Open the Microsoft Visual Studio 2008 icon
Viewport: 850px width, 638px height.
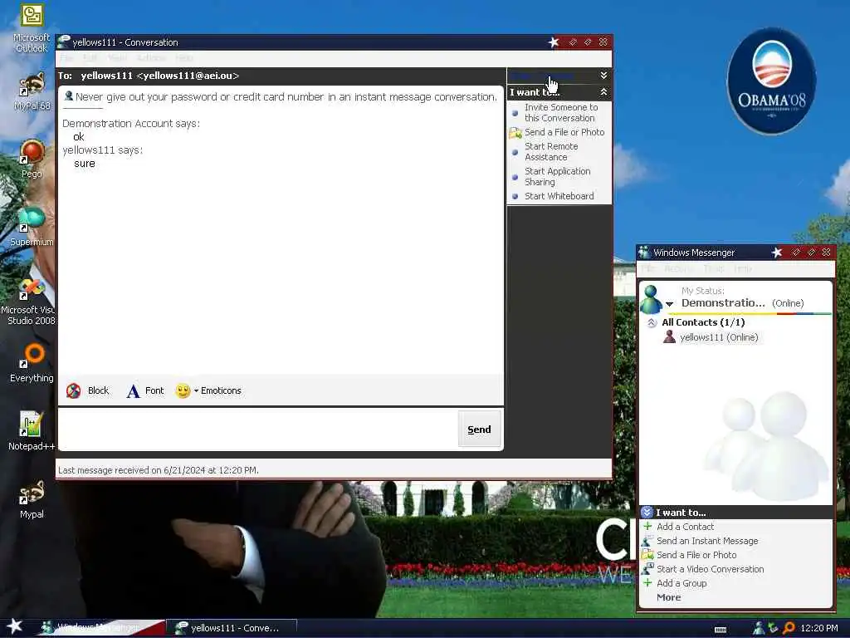(x=28, y=302)
